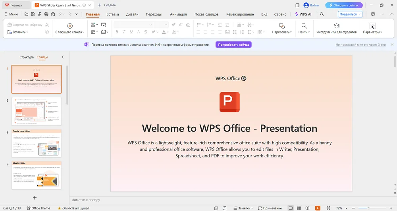Screen dimensions: 397x211
Task: Click Попробовать сейчас button
Action: pos(233,45)
